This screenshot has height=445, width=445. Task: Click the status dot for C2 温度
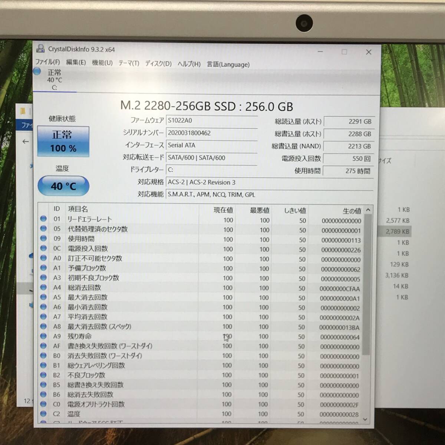coord(43,413)
